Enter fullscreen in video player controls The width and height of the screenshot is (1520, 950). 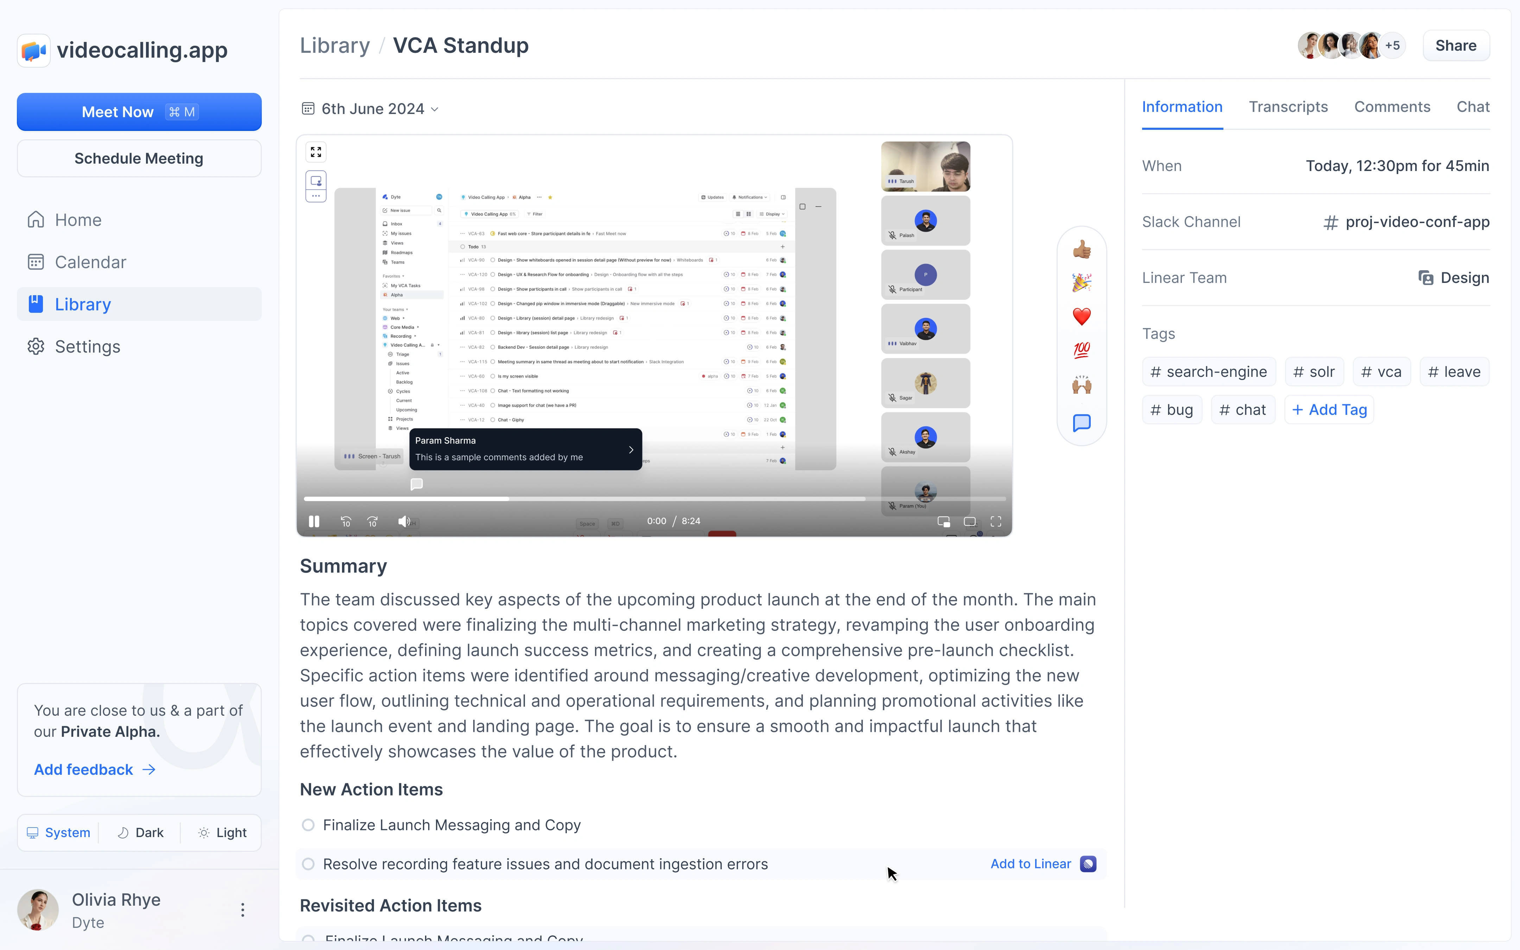pos(995,521)
